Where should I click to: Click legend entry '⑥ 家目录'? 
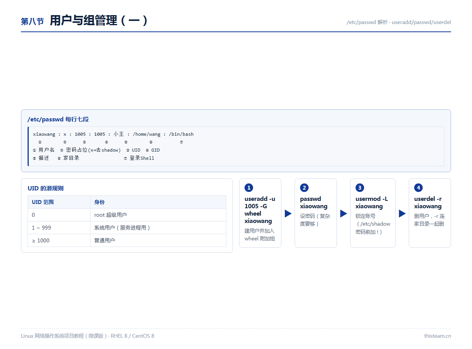pos(68,158)
